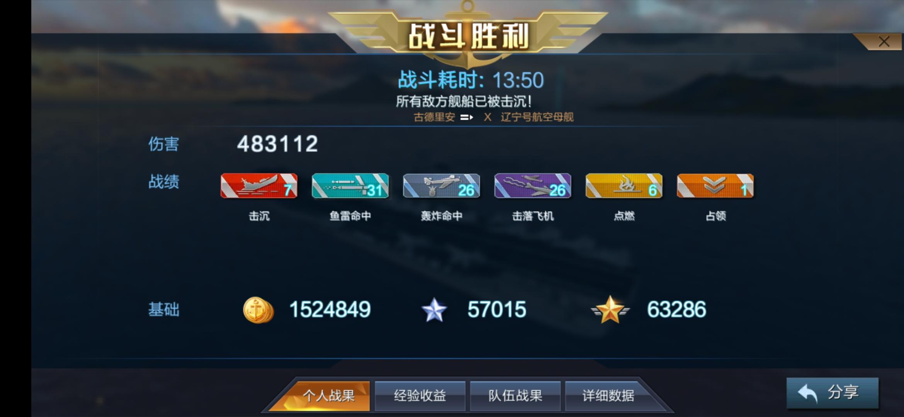This screenshot has width=904, height=417.
Task: Open the 队伍战果 tab
Action: pos(515,396)
